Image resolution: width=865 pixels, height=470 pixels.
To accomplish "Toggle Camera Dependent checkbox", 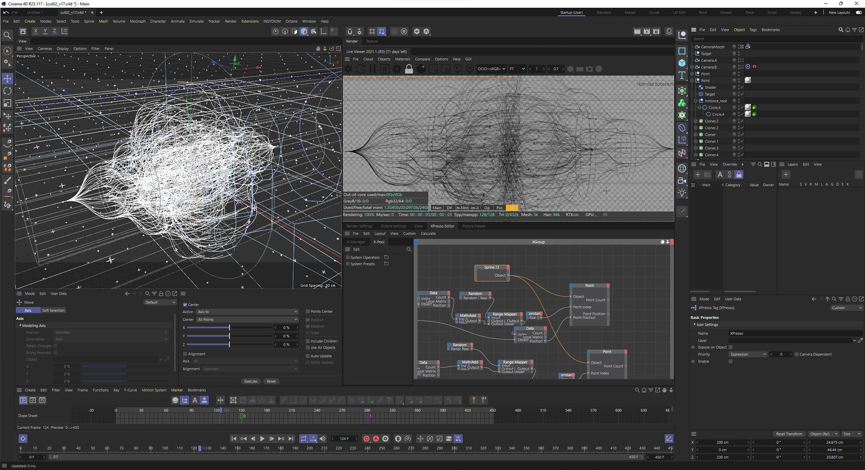I will pos(797,354).
